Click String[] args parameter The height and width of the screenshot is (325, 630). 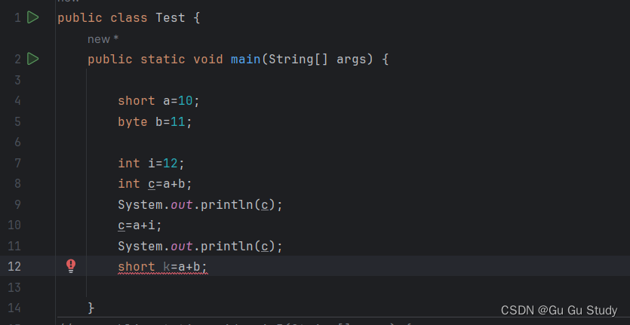click(318, 60)
